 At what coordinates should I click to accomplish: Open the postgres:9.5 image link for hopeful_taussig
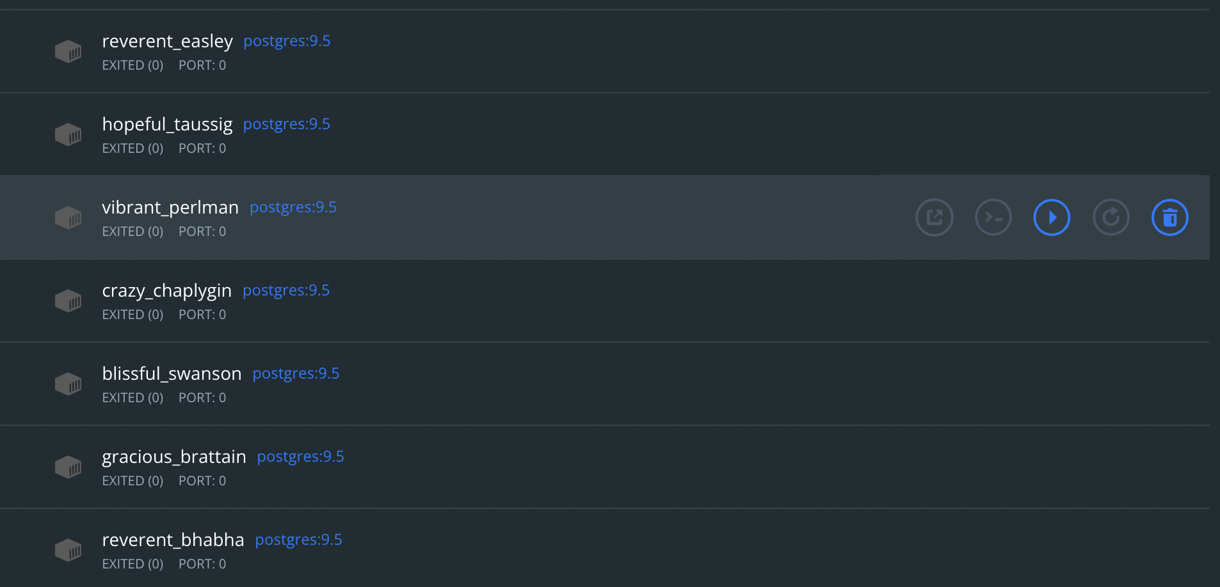point(287,123)
